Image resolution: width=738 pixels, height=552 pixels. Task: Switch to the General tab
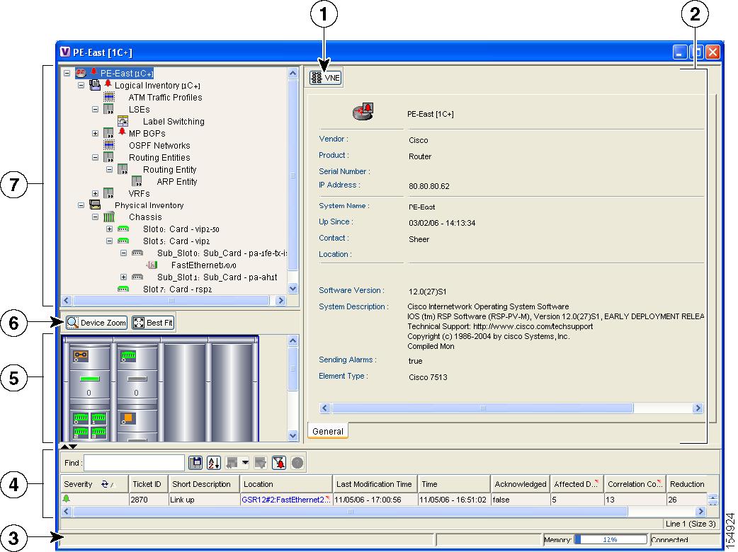point(327,431)
